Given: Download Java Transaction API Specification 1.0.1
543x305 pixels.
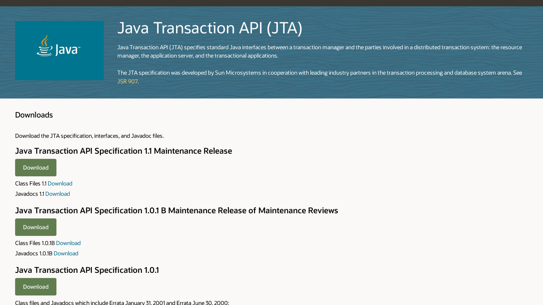Looking at the screenshot, I should pyautogui.click(x=36, y=287).
